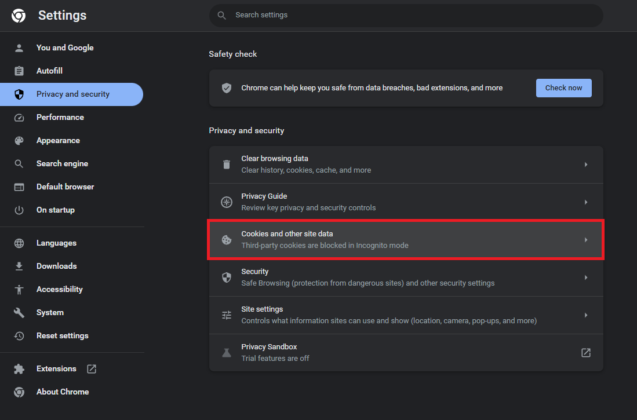Click the Accessibility person icon

19,288
